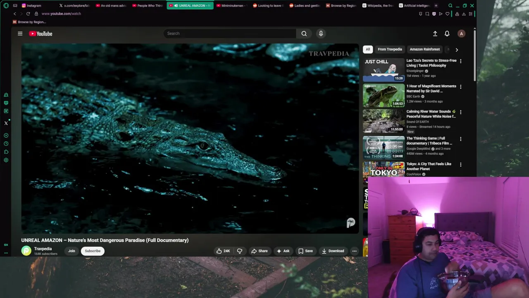Show more filter chips with right arrow
This screenshot has height=298, width=529.
(457, 50)
